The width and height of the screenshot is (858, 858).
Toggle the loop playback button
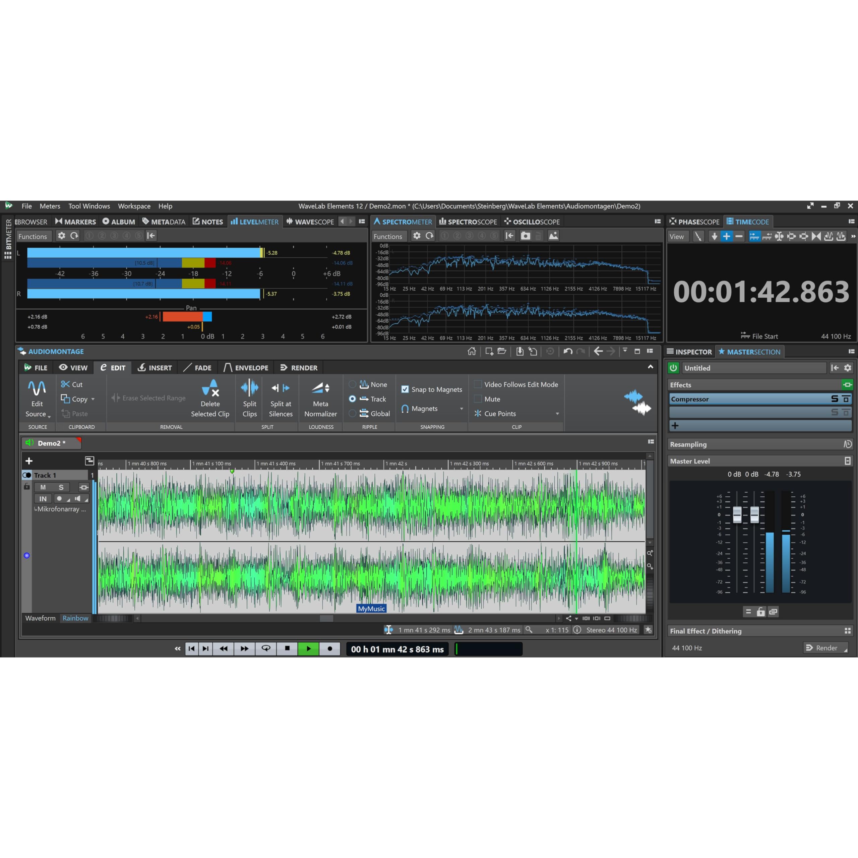265,649
